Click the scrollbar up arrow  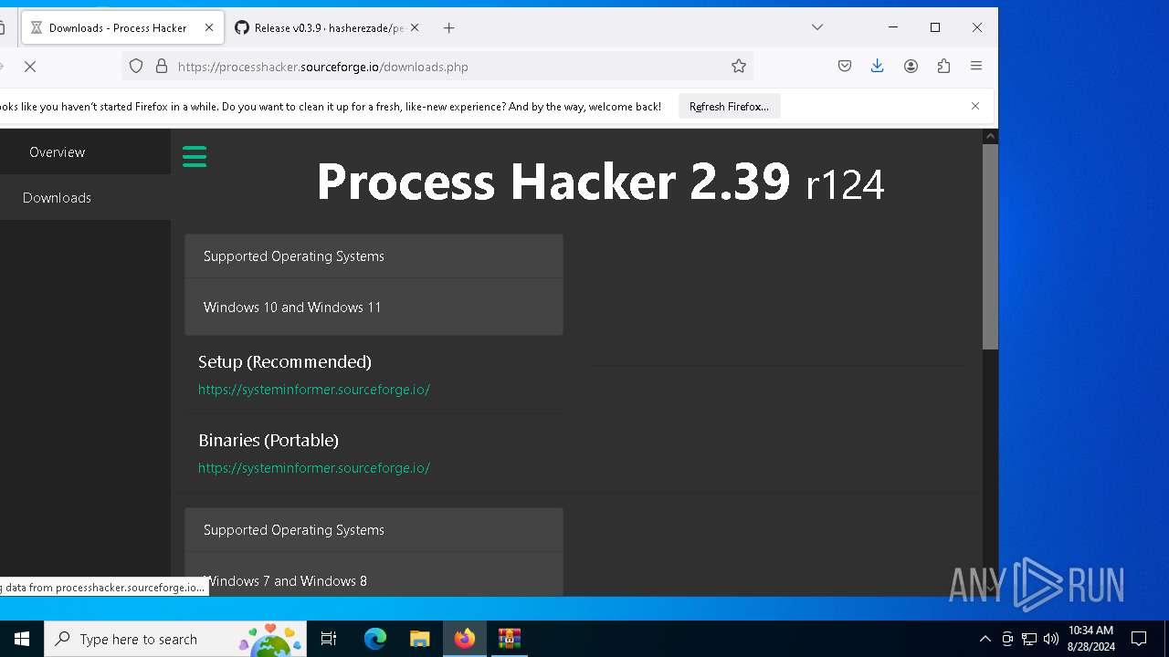click(x=990, y=136)
